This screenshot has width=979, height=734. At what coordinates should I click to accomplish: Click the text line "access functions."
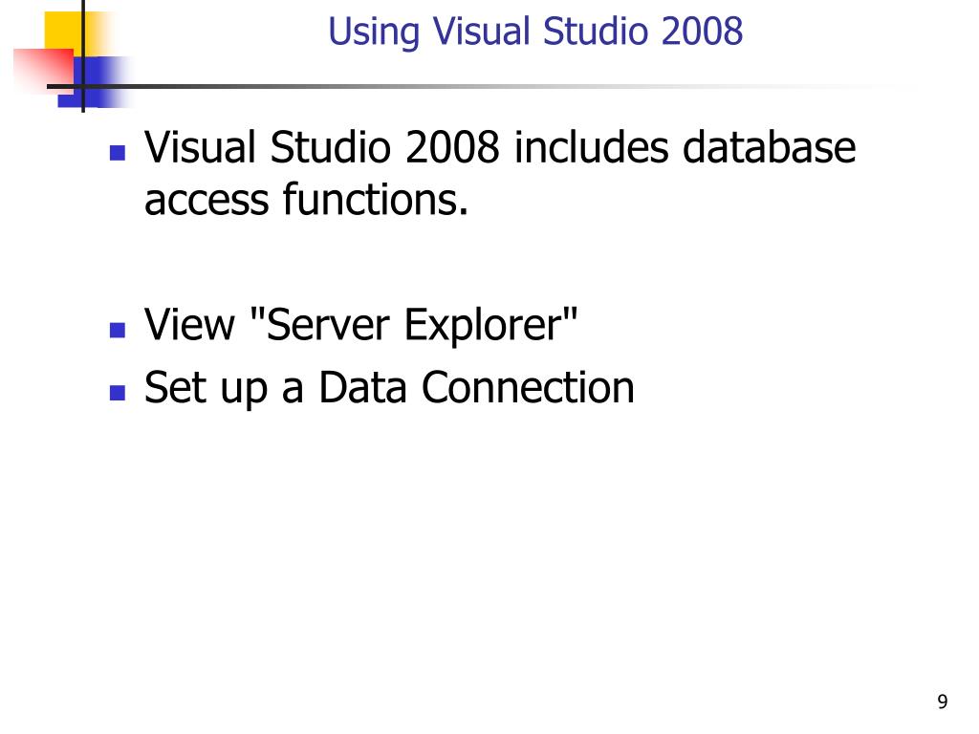306,201
